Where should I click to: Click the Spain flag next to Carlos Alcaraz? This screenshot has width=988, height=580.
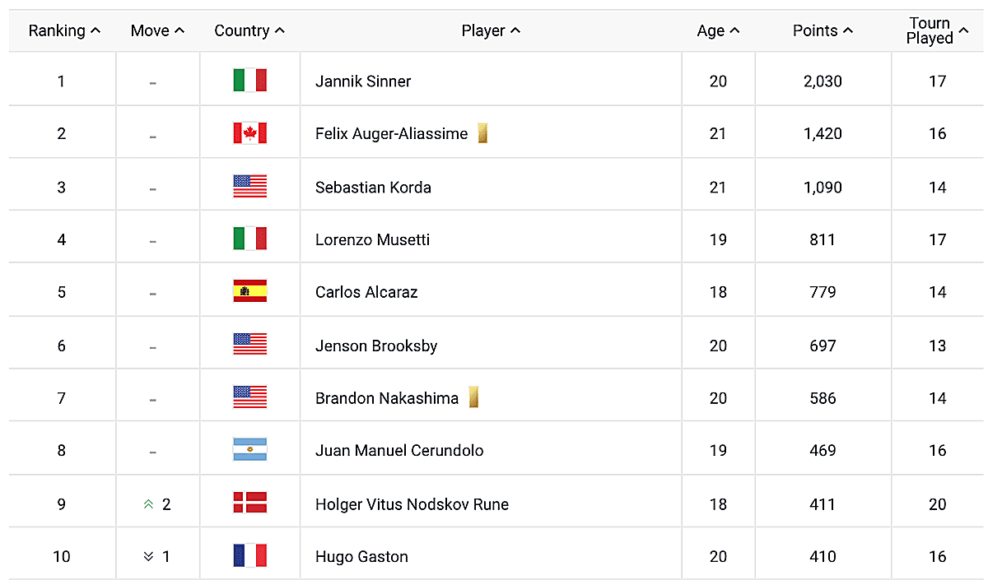(x=249, y=292)
